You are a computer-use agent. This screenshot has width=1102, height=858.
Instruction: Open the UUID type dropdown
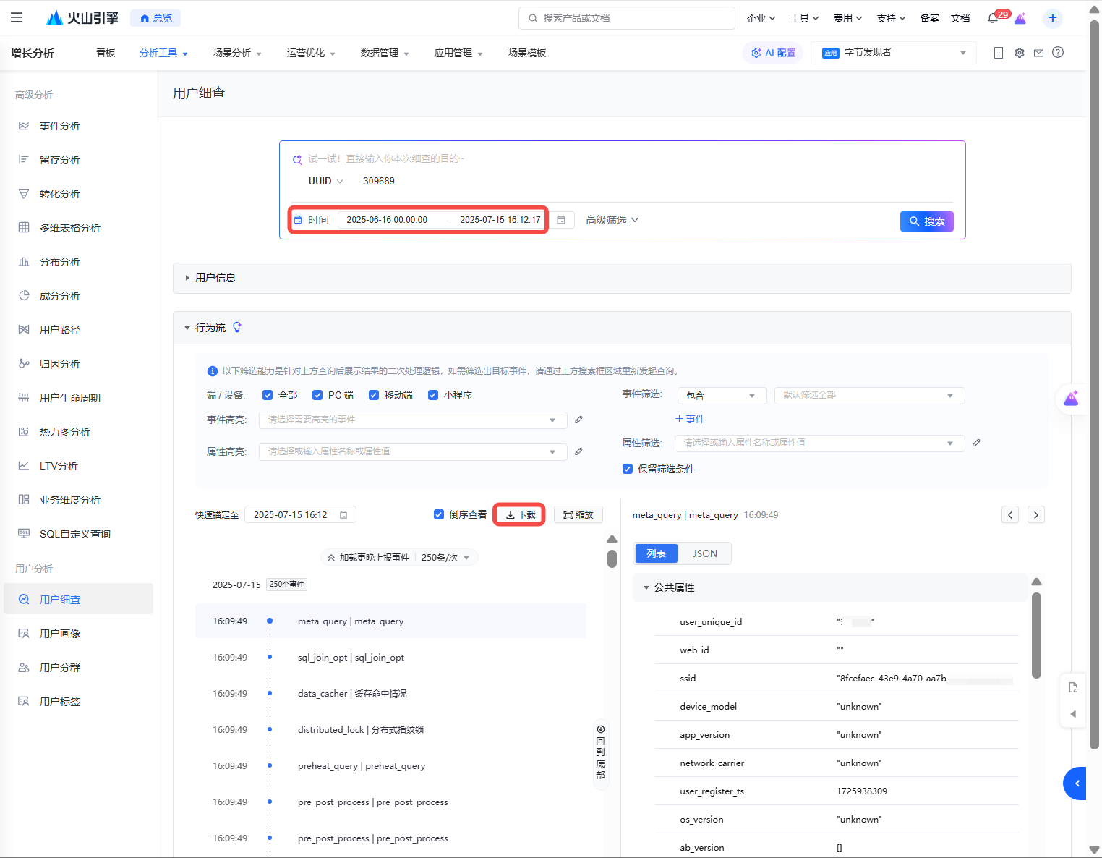(325, 181)
